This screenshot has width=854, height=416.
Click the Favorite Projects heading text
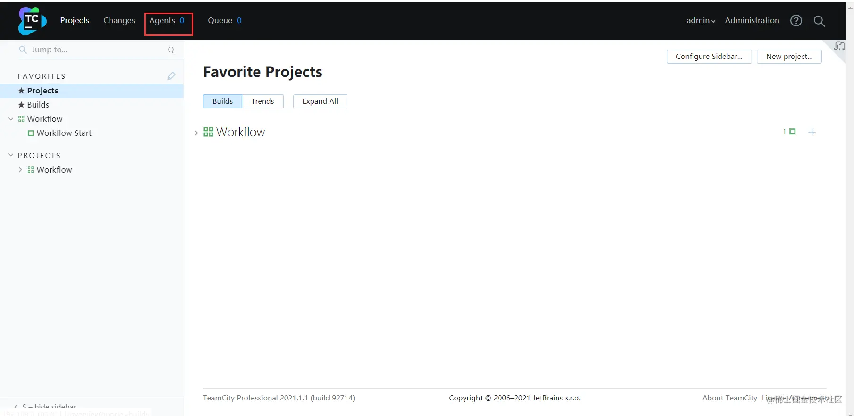tap(262, 72)
